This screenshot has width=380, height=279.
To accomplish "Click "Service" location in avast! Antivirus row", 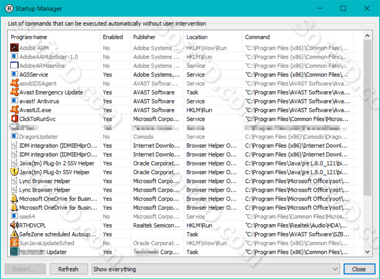I will 196,101.
